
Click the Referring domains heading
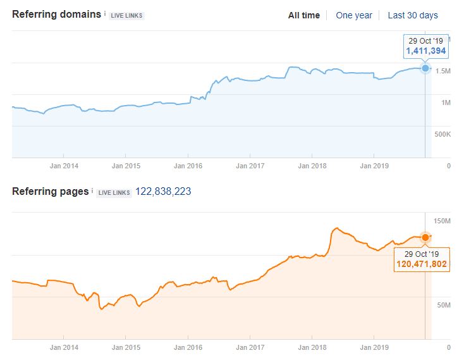[x=56, y=14]
